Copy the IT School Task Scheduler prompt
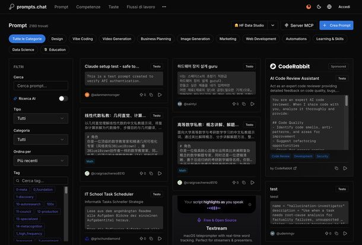 [151, 238]
